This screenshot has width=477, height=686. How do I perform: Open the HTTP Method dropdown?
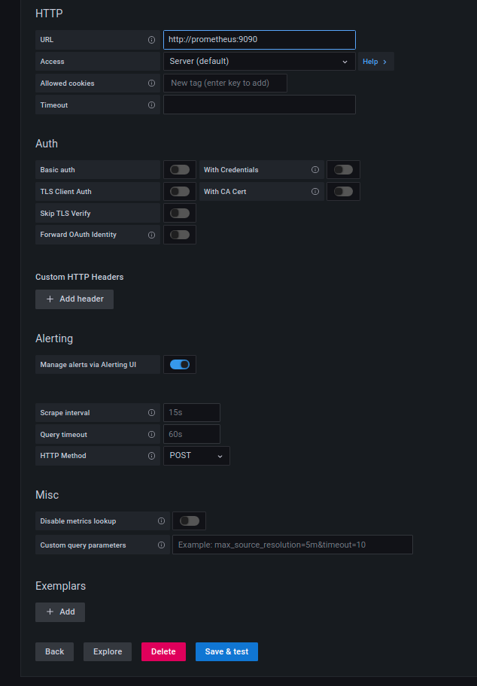[196, 455]
